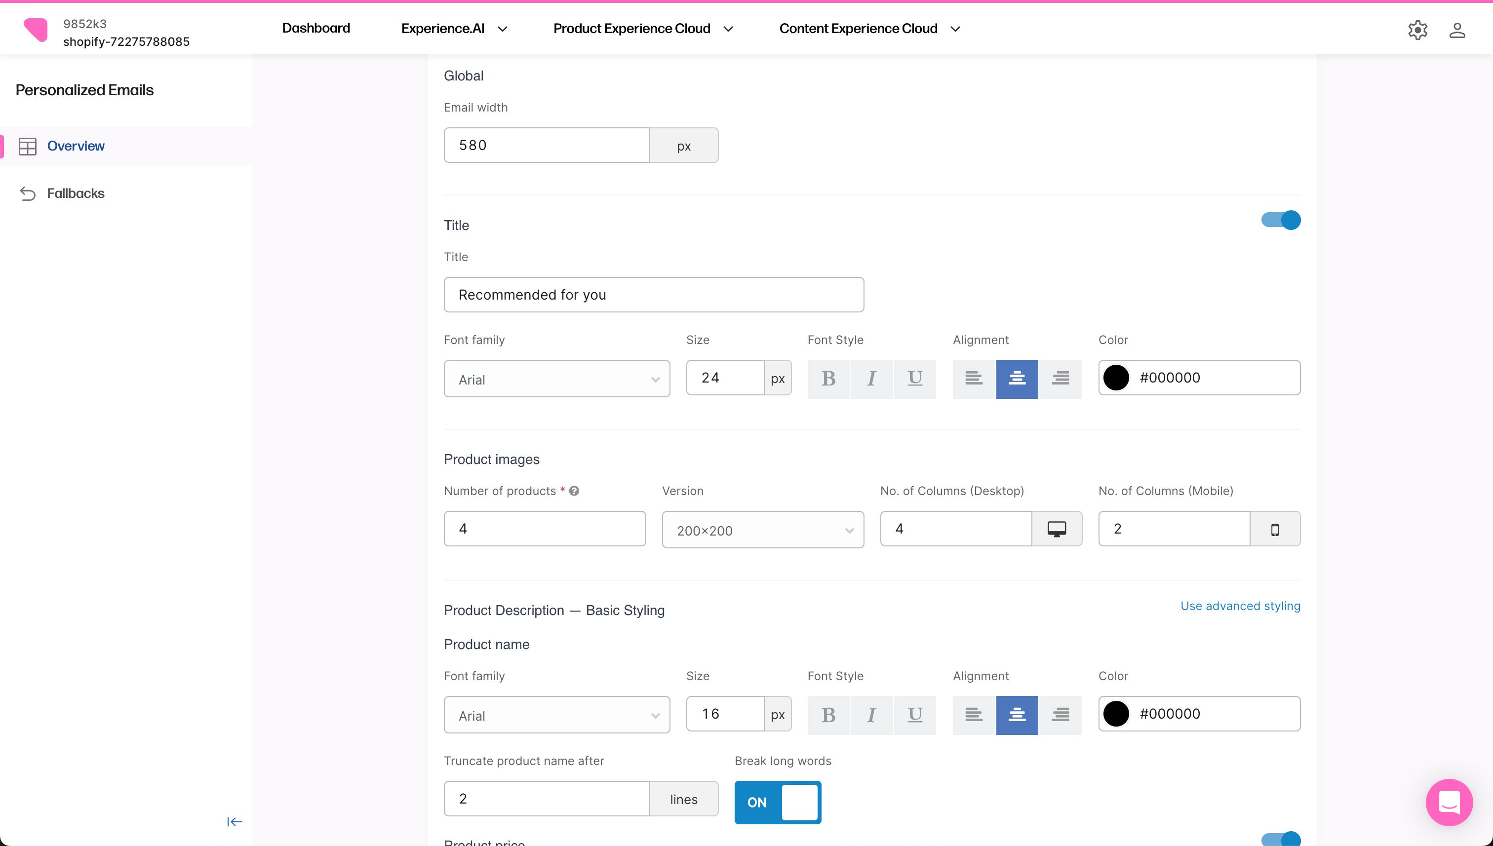Open the user profile icon
1493x846 pixels.
[x=1456, y=30]
